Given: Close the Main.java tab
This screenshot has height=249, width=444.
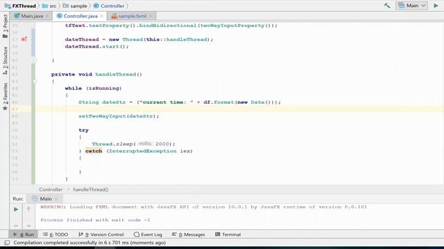Looking at the screenshot, I should (x=47, y=16).
